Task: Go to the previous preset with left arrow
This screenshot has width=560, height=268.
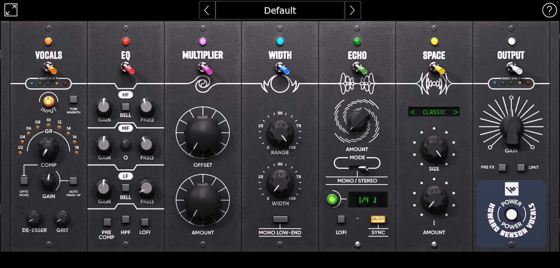Action: tap(207, 10)
